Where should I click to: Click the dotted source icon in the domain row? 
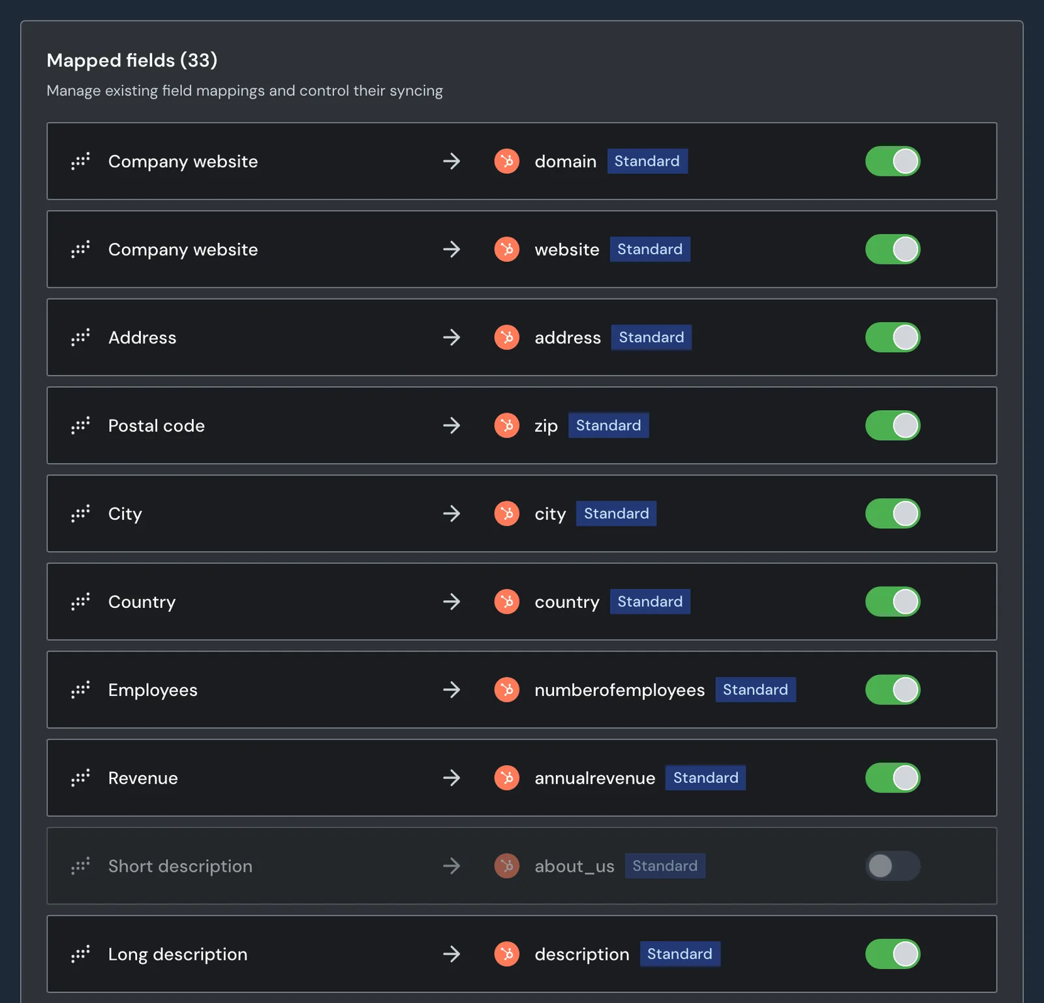click(x=80, y=161)
